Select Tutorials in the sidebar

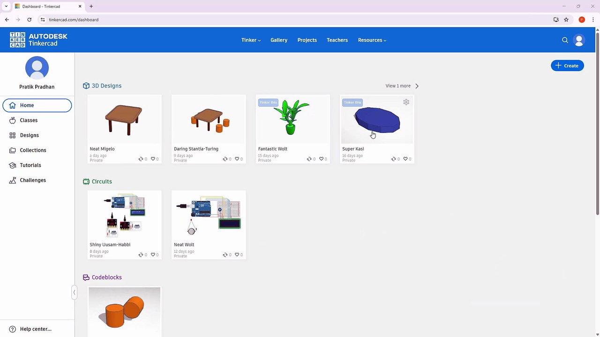[37, 165]
